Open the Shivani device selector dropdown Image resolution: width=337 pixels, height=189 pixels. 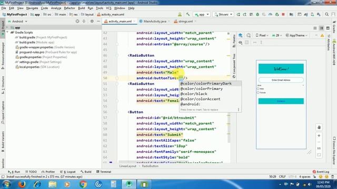[x=223, y=14]
